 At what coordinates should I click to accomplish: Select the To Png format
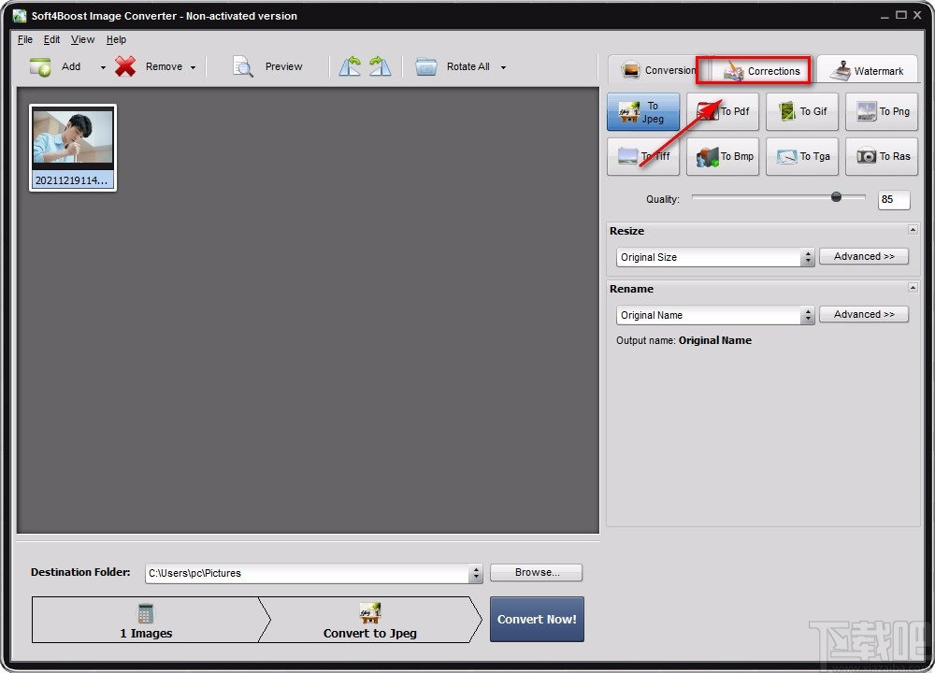(x=882, y=111)
